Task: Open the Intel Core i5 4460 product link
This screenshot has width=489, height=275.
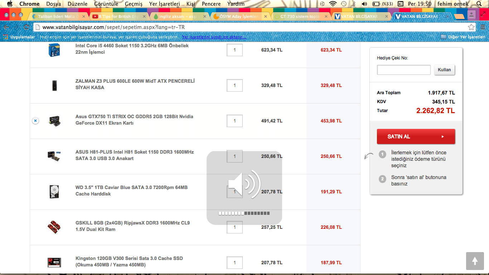Action: [x=132, y=49]
